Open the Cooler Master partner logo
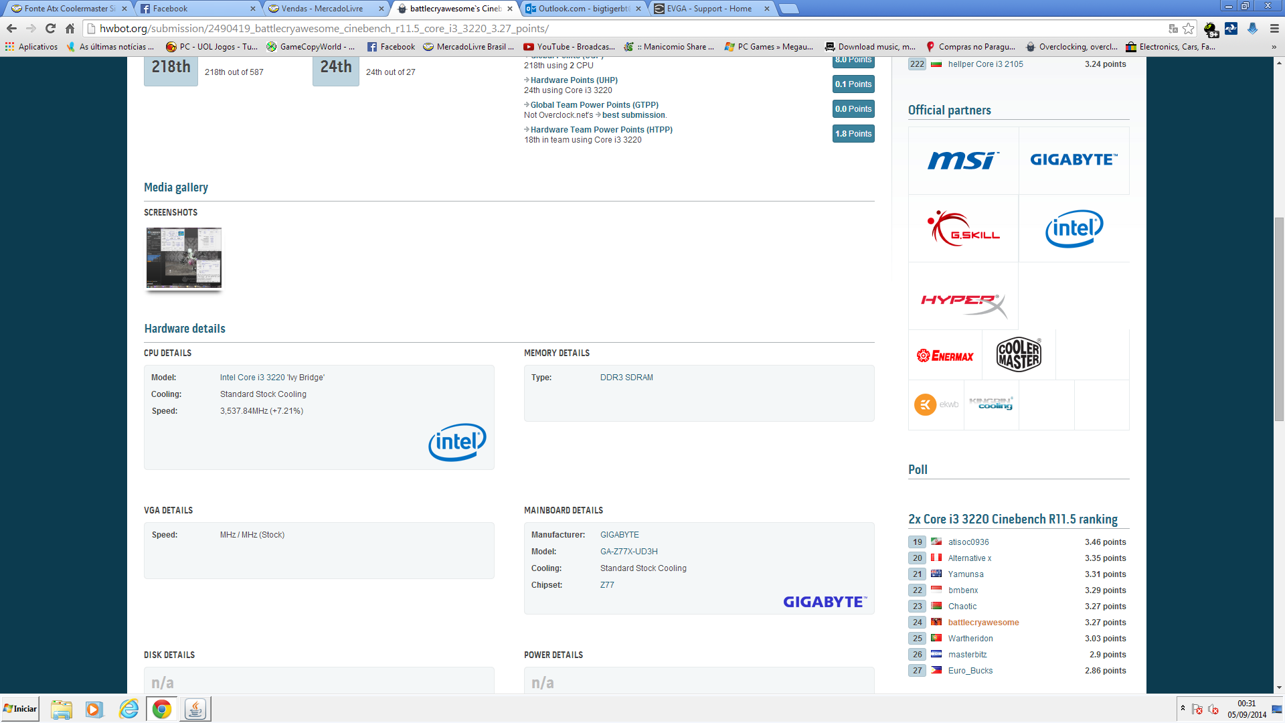 click(1019, 355)
